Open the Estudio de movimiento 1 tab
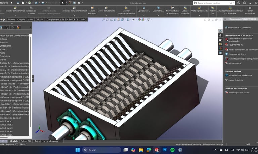This screenshot has width=258, height=154. click(x=47, y=141)
